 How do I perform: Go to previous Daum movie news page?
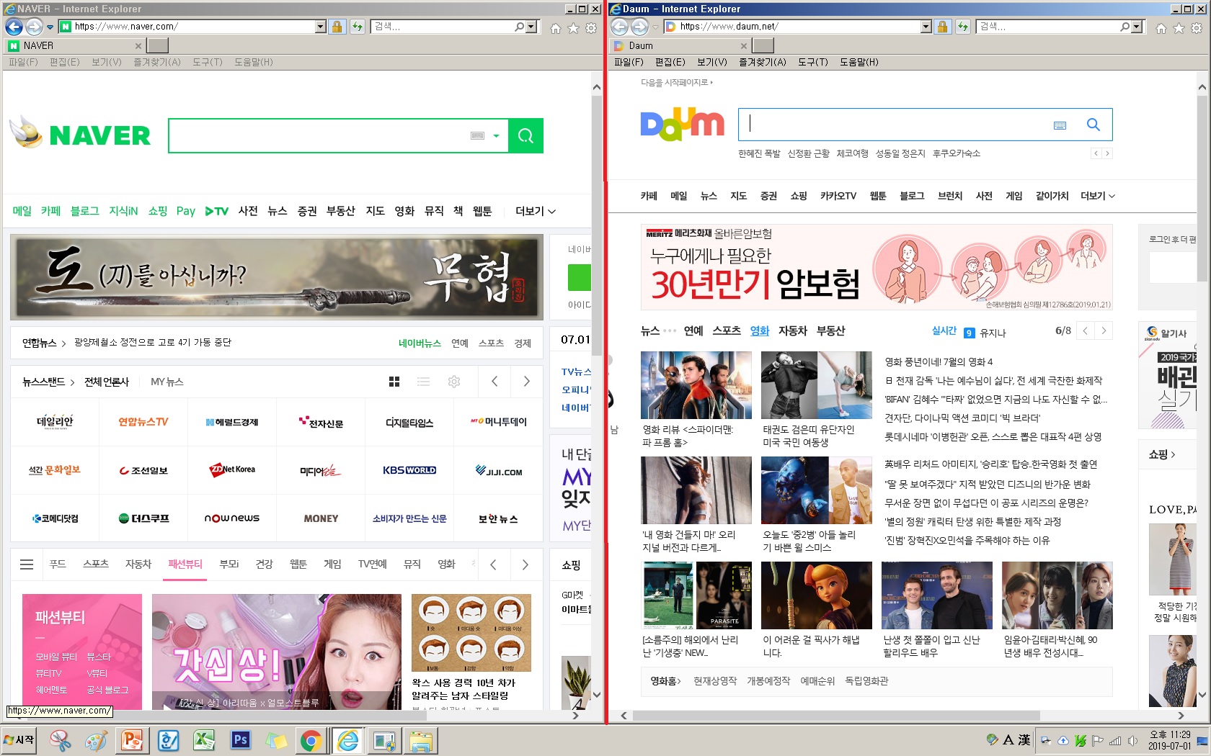click(1085, 331)
